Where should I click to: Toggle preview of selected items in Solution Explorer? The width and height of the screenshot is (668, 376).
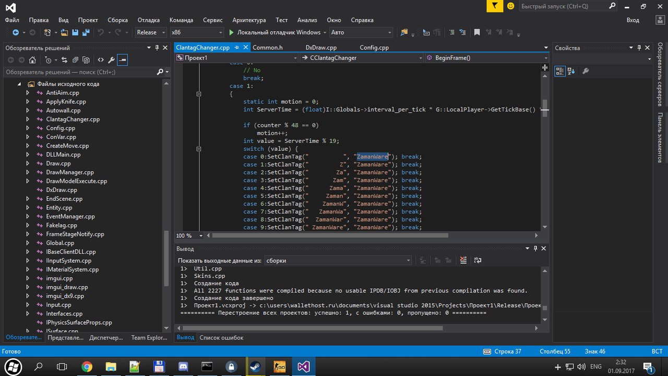click(122, 60)
